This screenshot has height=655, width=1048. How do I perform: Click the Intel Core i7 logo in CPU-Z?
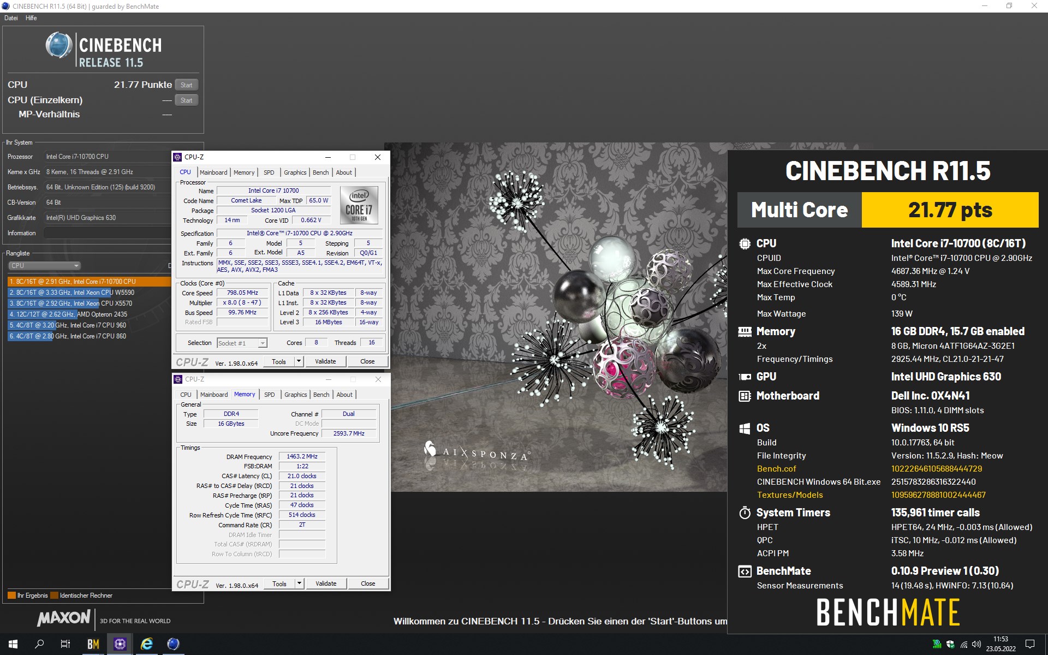[x=359, y=205]
